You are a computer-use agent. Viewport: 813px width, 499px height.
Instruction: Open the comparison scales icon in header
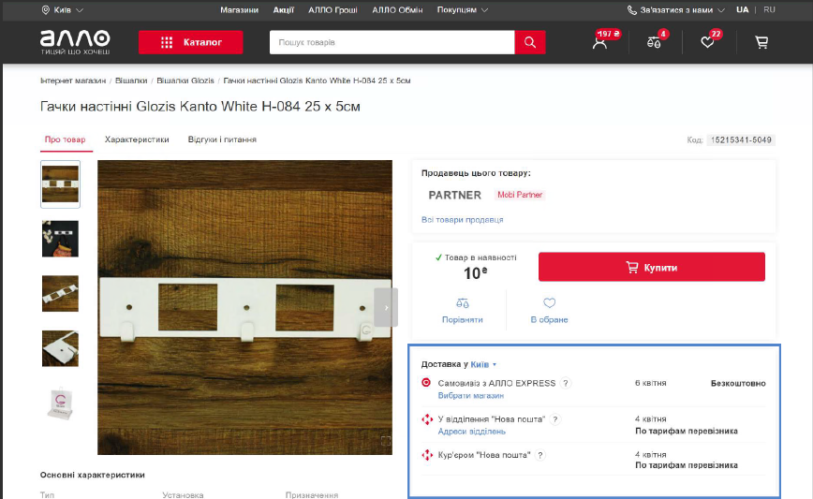point(654,43)
